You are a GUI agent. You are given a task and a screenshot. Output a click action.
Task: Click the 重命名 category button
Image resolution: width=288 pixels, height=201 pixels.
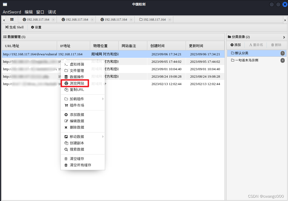[x=256, y=45]
